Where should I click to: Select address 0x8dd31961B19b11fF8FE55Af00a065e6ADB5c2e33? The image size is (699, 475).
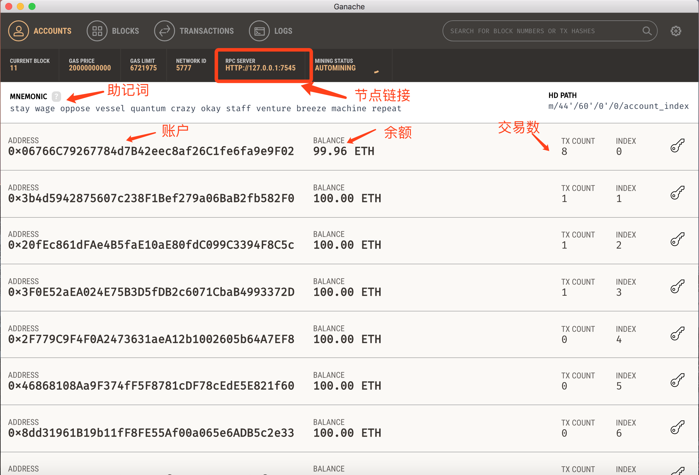151,433
